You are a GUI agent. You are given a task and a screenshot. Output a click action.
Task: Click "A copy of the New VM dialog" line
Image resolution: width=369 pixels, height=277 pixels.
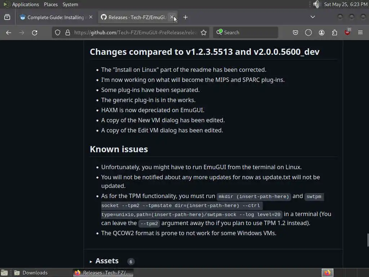(163, 120)
